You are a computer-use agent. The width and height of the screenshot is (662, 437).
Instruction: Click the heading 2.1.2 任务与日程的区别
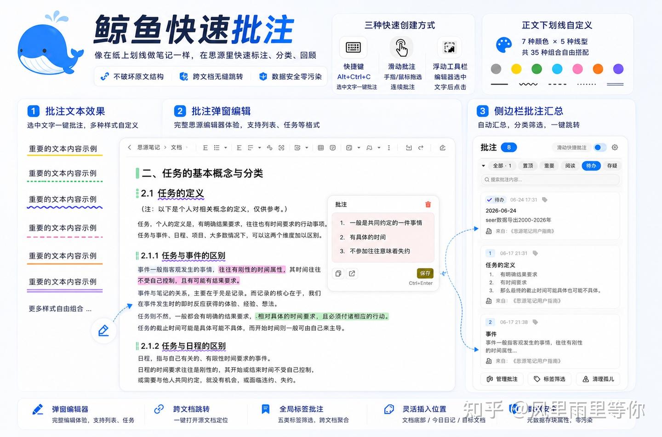click(x=183, y=346)
